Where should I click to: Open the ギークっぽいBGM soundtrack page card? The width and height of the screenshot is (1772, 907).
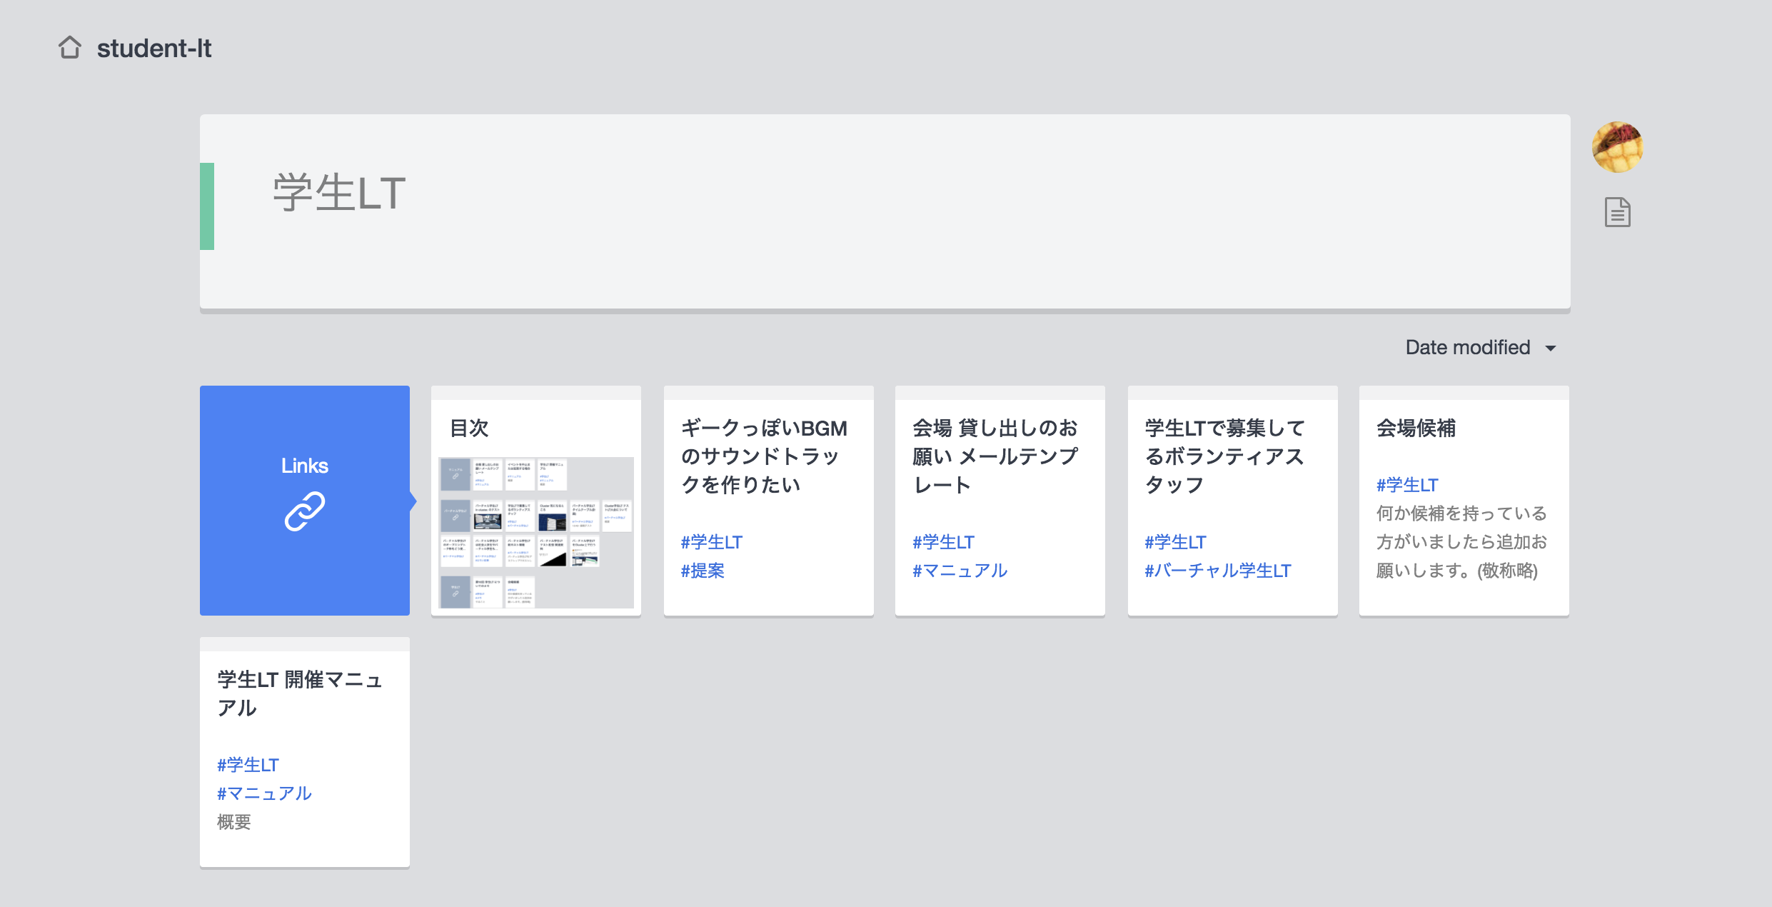[x=764, y=456]
